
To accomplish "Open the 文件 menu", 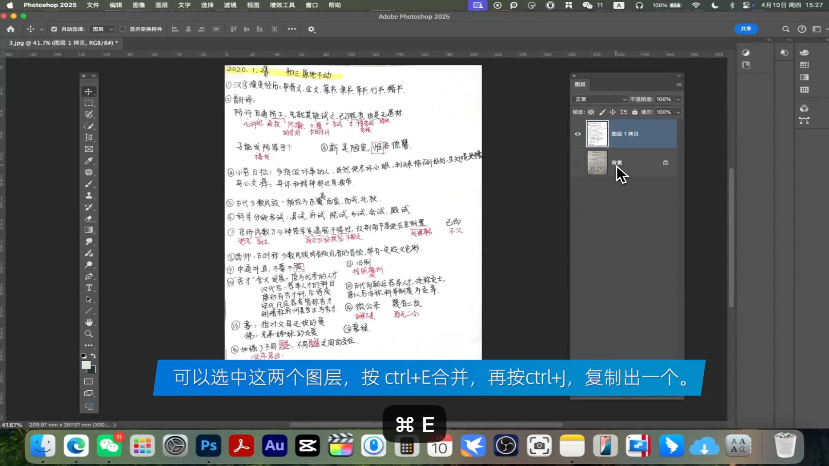I will click(x=93, y=5).
